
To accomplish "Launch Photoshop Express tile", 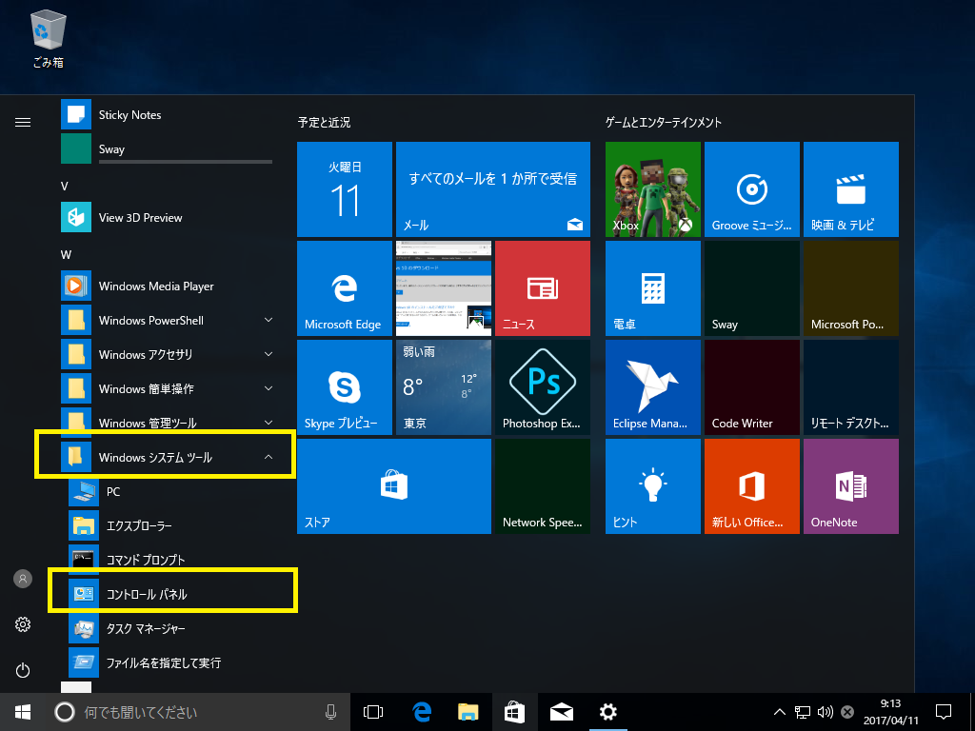I will [x=543, y=387].
